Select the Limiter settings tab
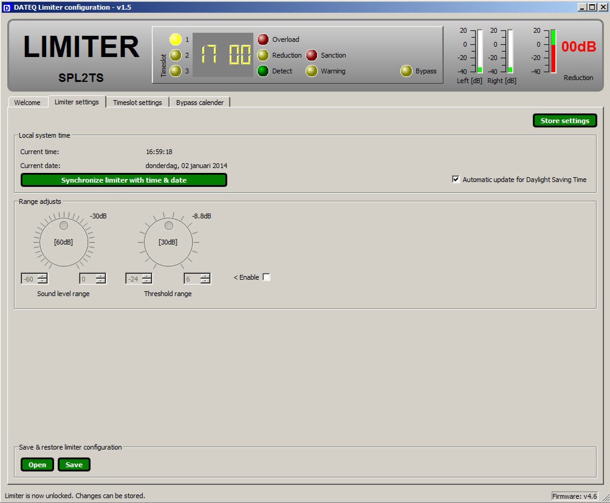 click(77, 102)
